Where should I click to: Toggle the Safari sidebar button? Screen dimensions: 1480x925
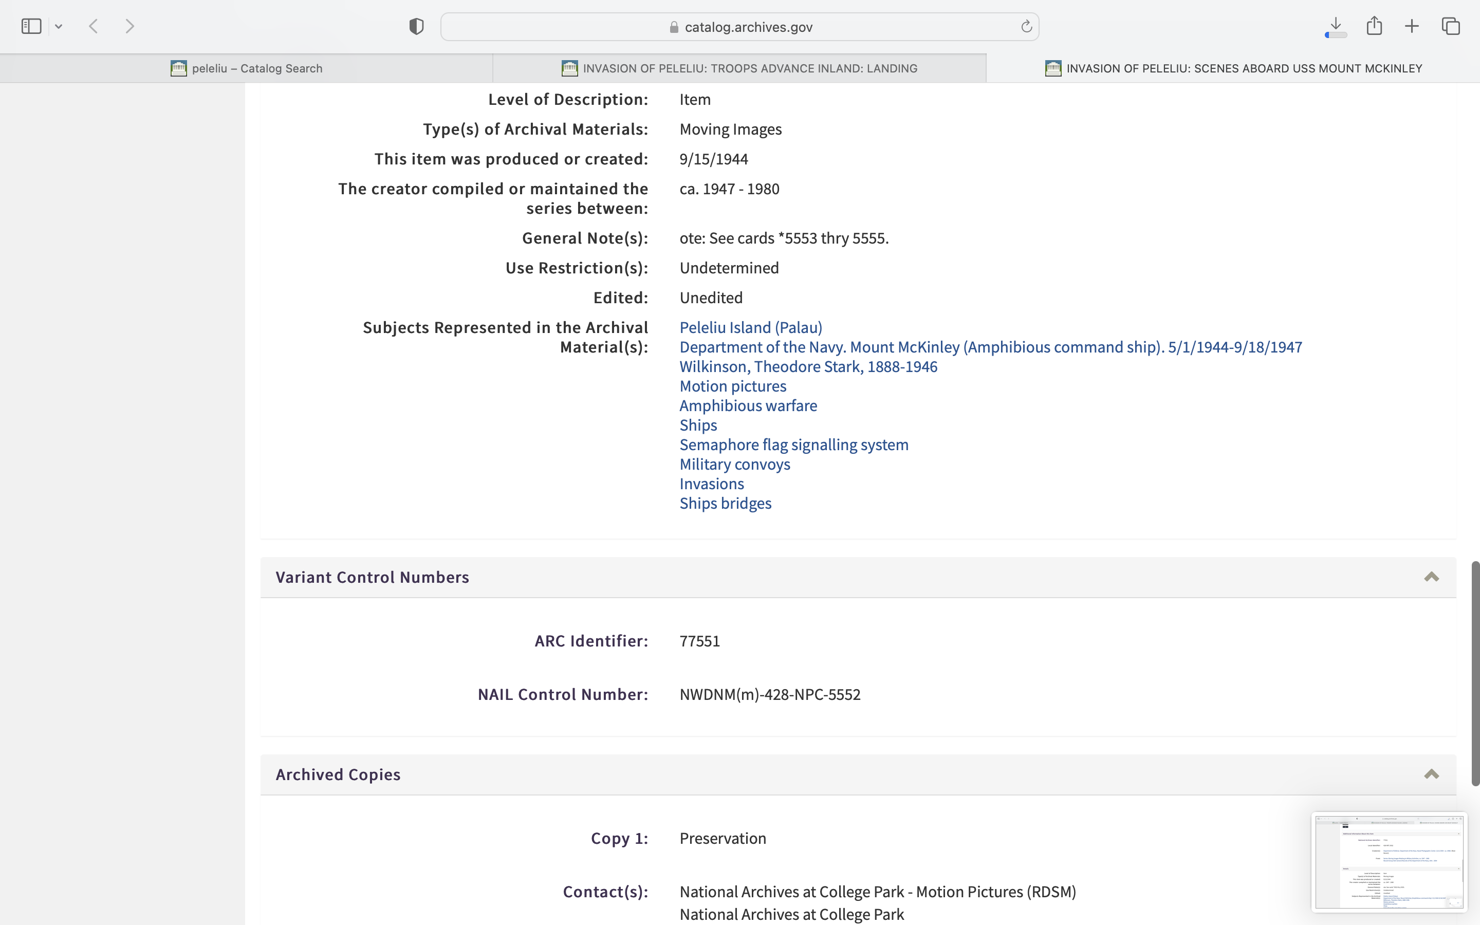coord(31,26)
